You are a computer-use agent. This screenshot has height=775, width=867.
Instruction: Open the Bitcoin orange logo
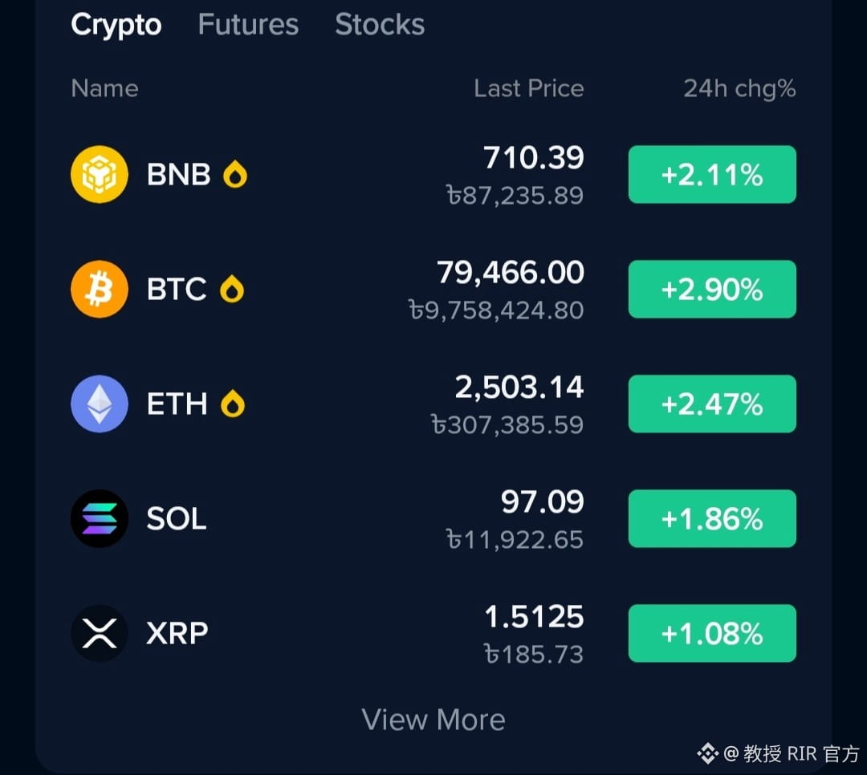[100, 289]
